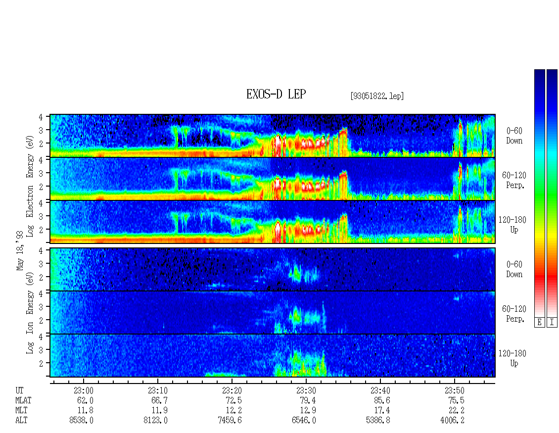This screenshot has height=433, width=559.
Task: Click the MLAT value 85.6
Action: (x=382, y=400)
